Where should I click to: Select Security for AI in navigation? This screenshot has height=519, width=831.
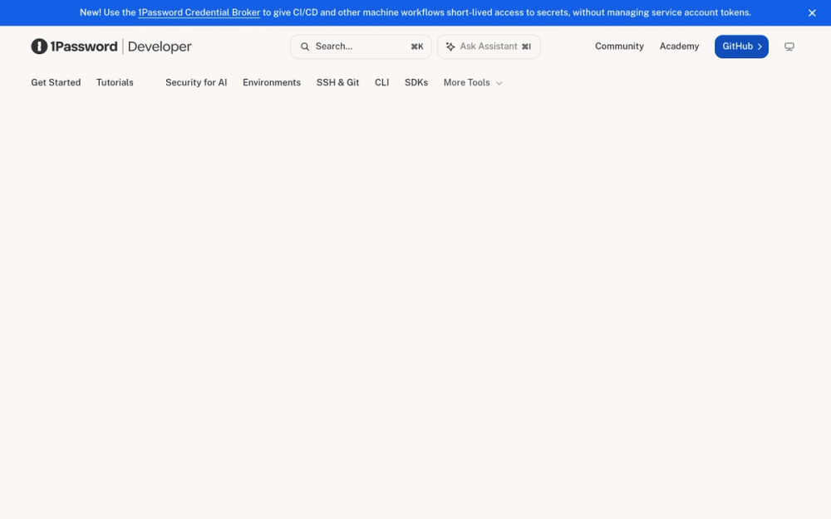(x=196, y=82)
